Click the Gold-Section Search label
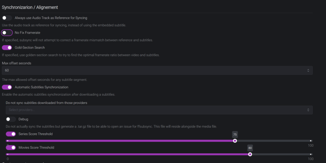 [x=30, y=47]
